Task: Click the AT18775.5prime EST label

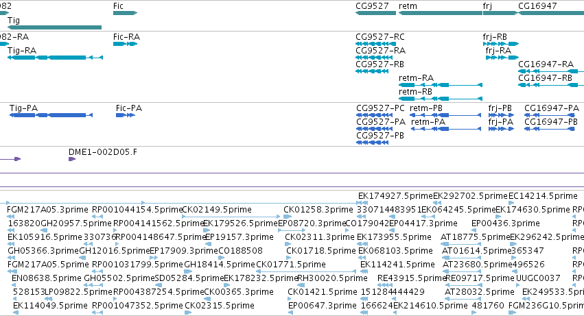Action: [476, 237]
